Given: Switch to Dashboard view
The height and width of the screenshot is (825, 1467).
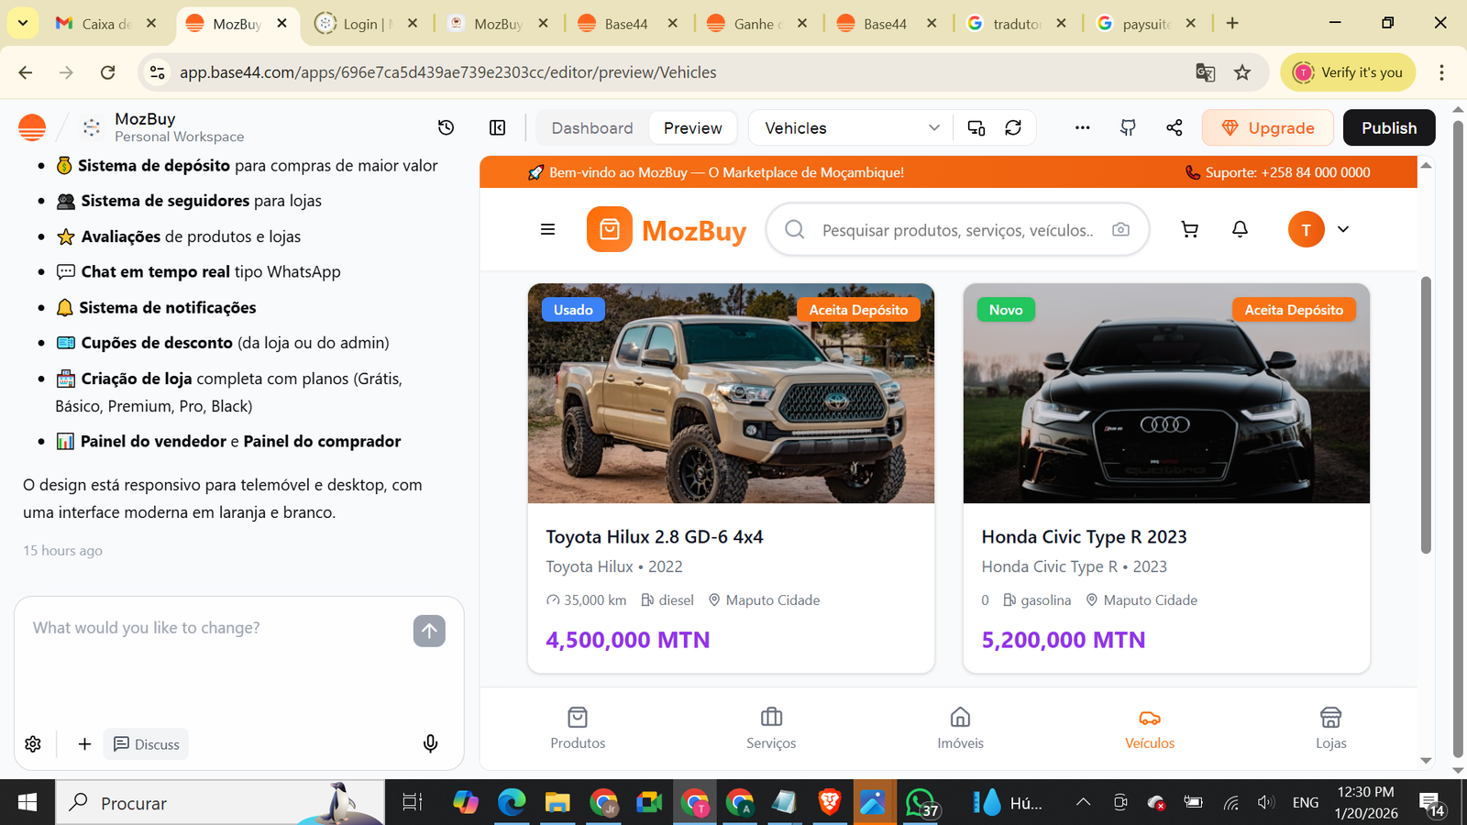Looking at the screenshot, I should click(592, 128).
